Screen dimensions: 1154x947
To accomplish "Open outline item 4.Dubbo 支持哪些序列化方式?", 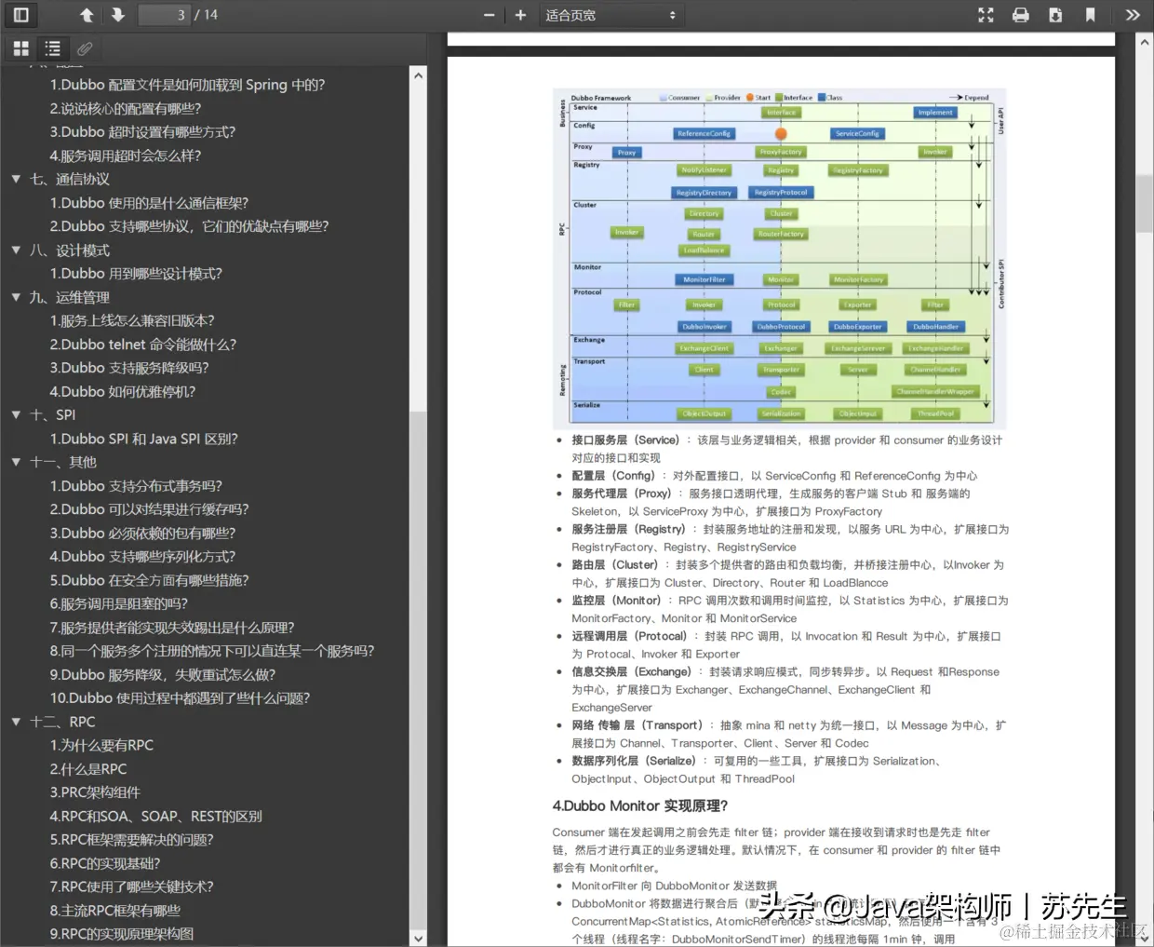I will tap(142, 557).
